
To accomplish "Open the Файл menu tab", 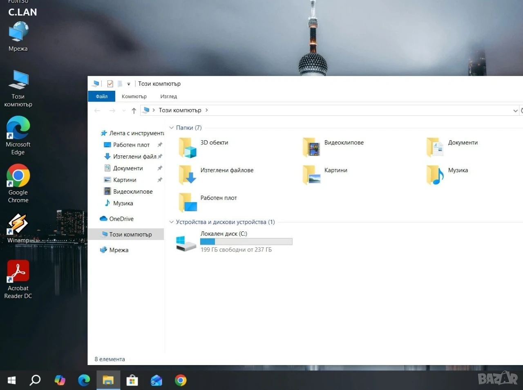I will pyautogui.click(x=102, y=96).
